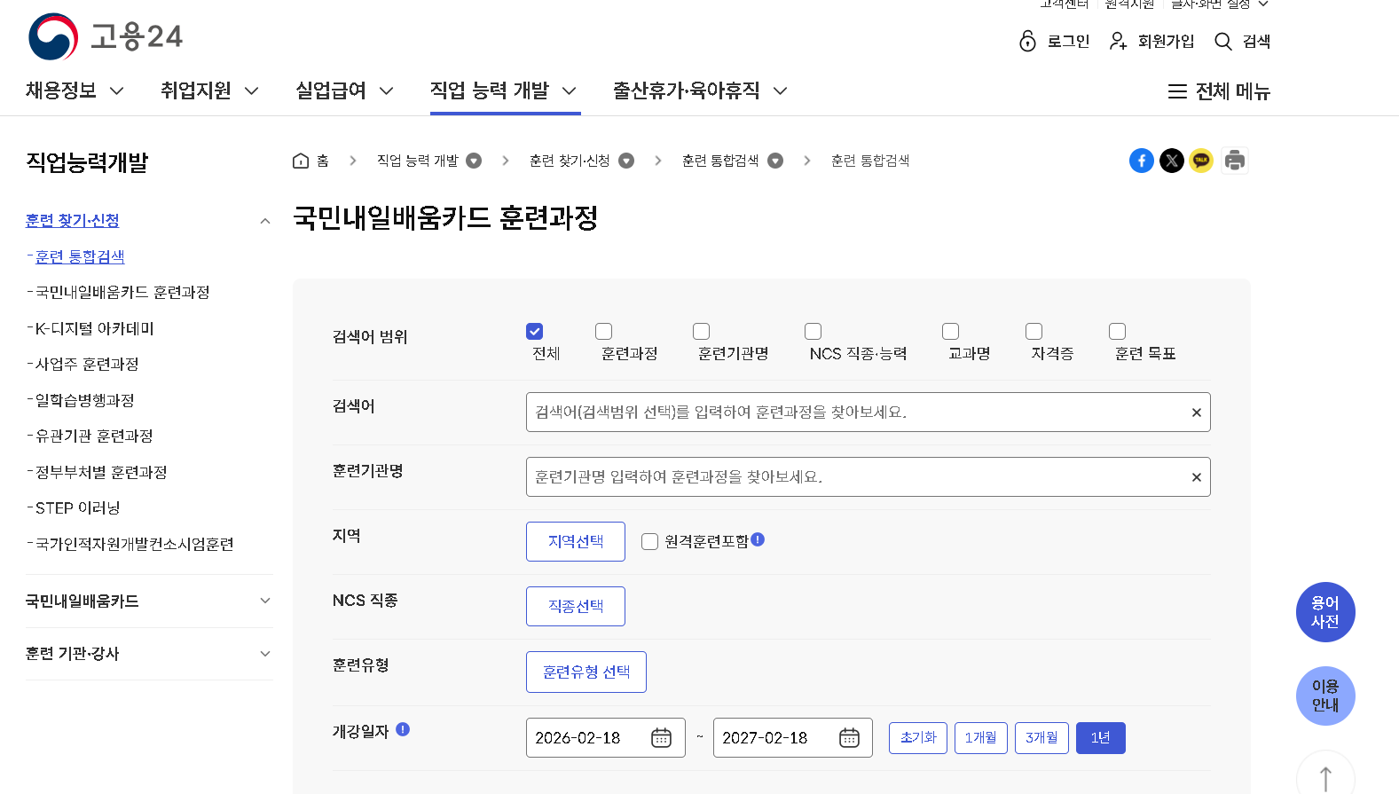This screenshot has height=794, width=1399.
Task: Open the start date calendar picker
Action: pos(662,738)
